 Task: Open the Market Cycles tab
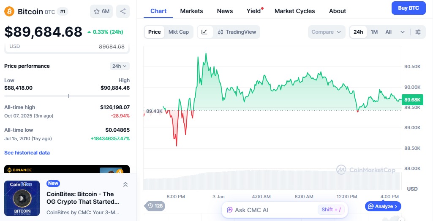tap(294, 11)
